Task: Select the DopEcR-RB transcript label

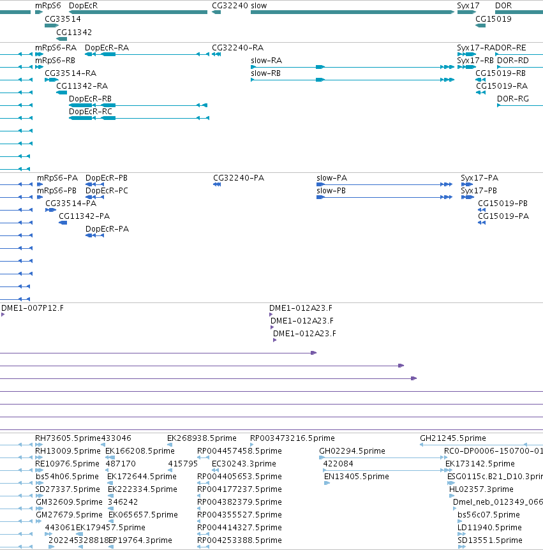Action: [x=90, y=99]
